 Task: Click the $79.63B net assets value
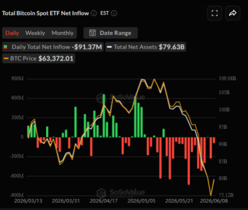[171, 47]
